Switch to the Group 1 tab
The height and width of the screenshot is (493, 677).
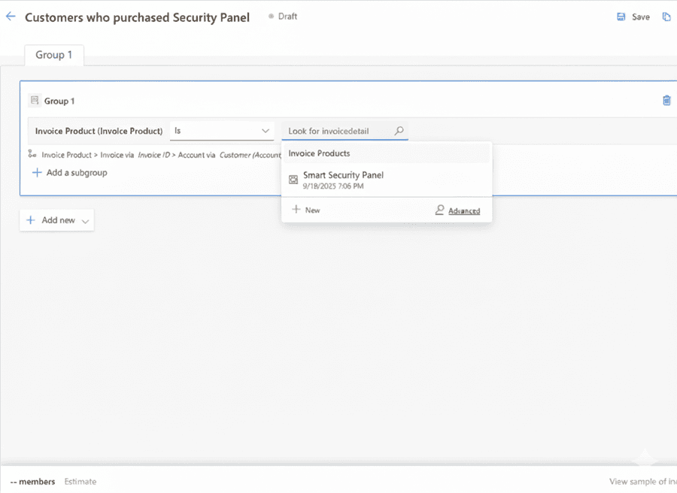click(x=54, y=55)
